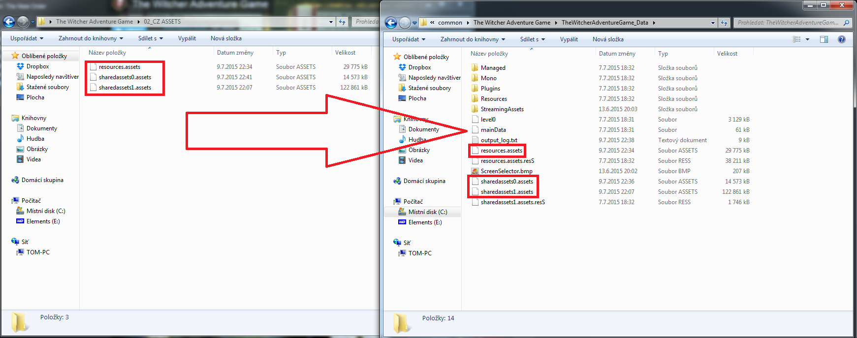Viewport: 857px width, 338px height.
Task: Click search box in right window
Action: (x=793, y=23)
